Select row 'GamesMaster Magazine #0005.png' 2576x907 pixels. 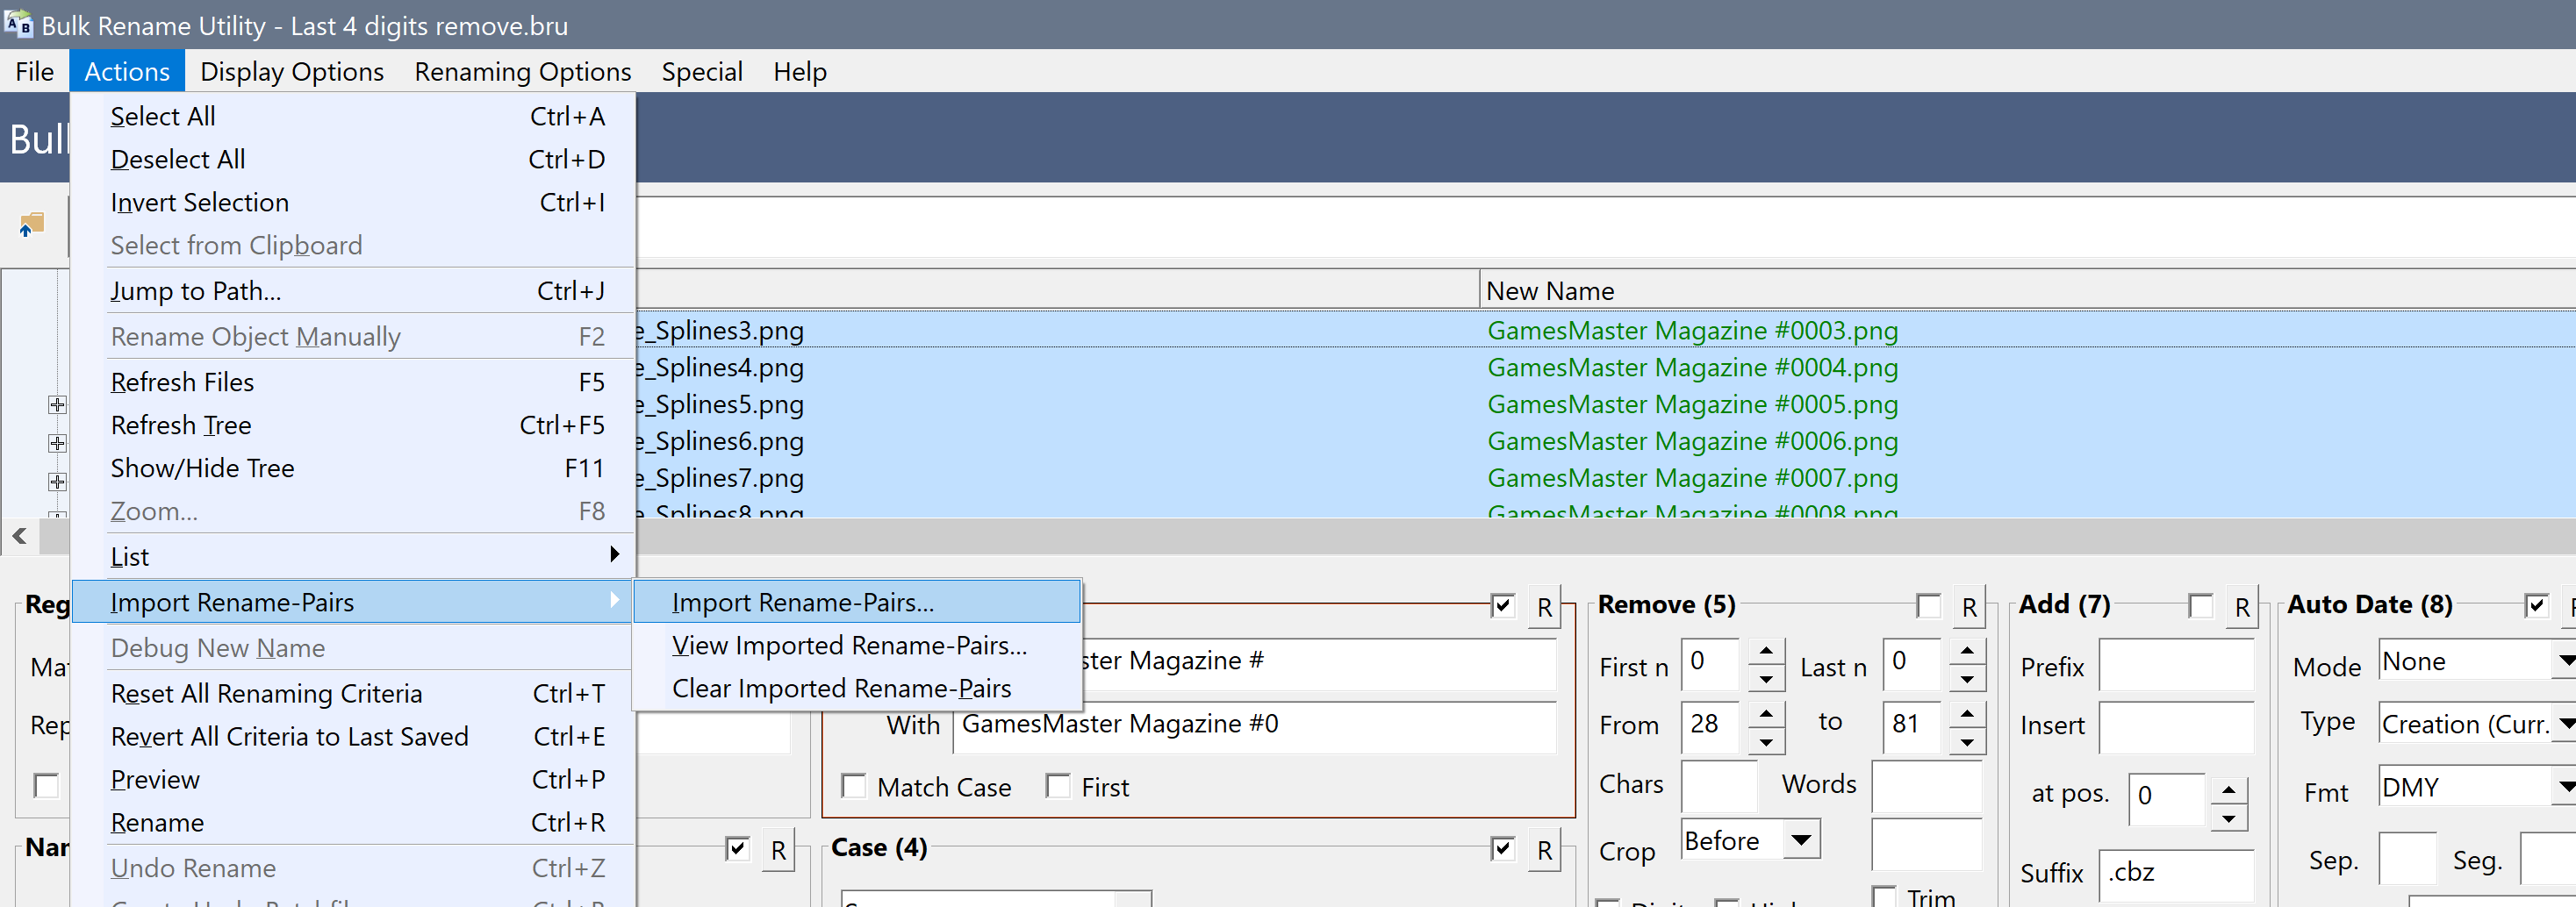point(1692,404)
